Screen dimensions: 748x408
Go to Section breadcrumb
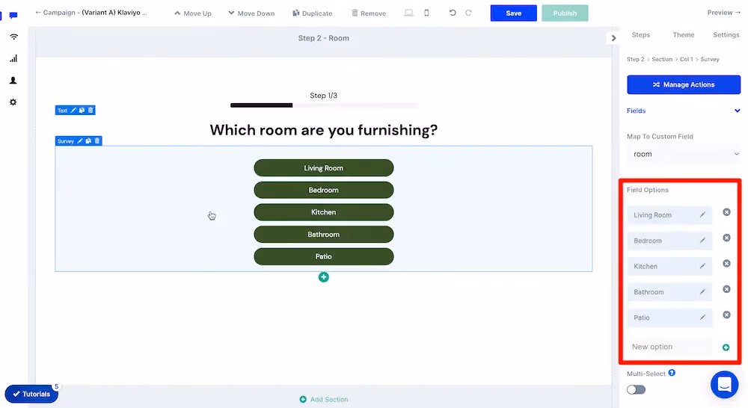[x=662, y=59]
